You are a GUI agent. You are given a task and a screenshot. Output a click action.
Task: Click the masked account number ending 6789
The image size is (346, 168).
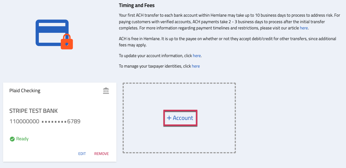pos(61,122)
